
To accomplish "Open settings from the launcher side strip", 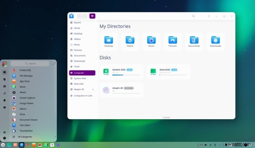I will [4, 132].
